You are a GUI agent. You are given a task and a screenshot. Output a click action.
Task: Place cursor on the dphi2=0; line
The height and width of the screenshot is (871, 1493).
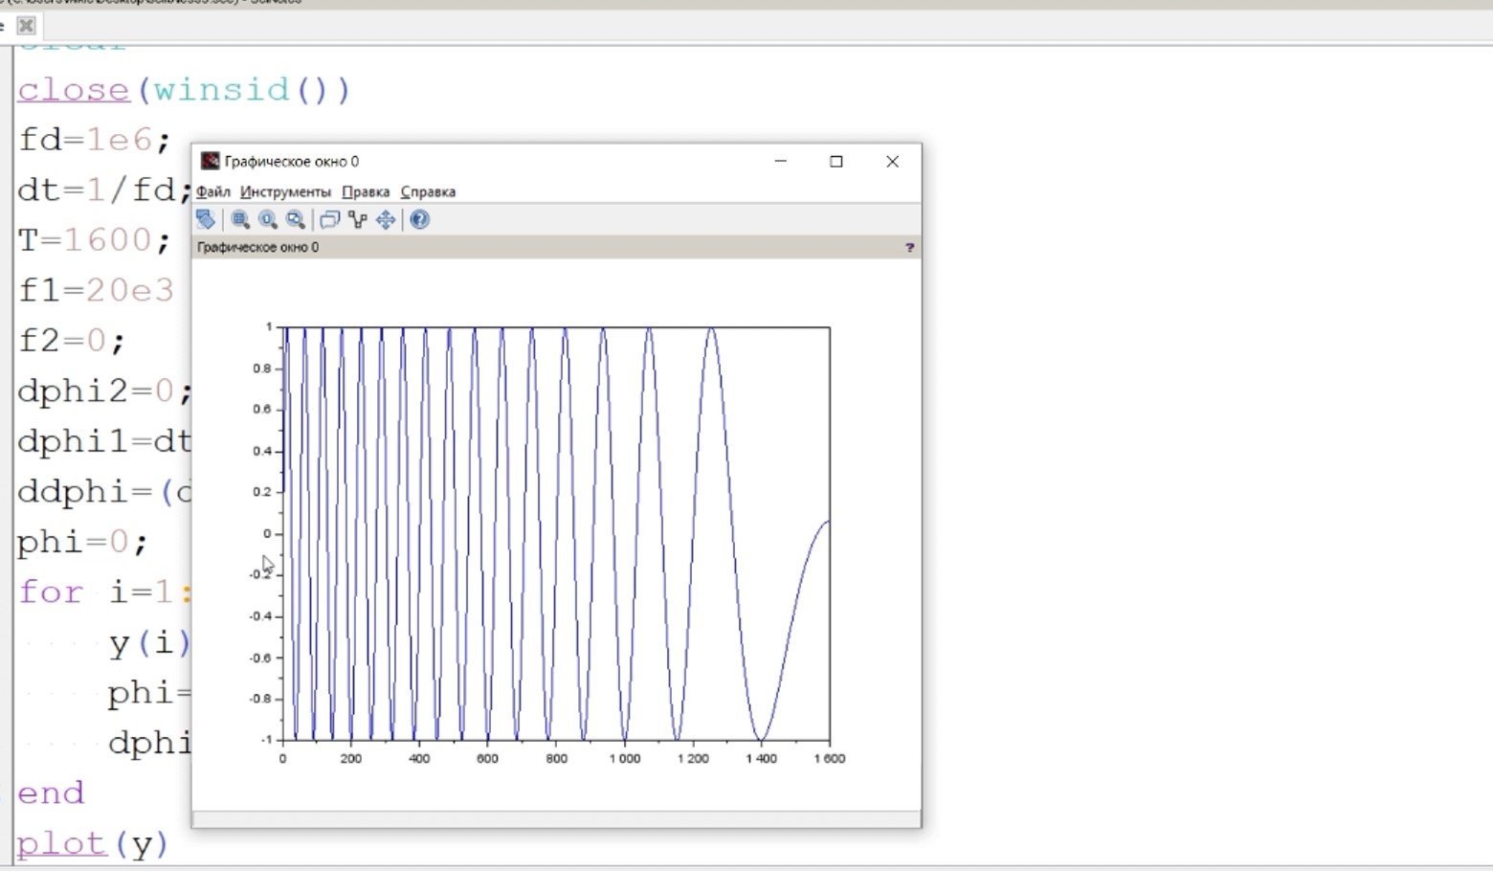click(105, 391)
